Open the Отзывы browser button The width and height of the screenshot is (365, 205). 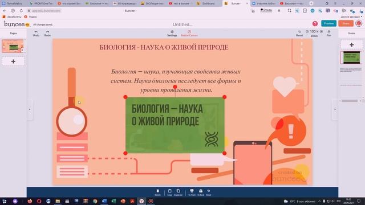tap(266, 10)
